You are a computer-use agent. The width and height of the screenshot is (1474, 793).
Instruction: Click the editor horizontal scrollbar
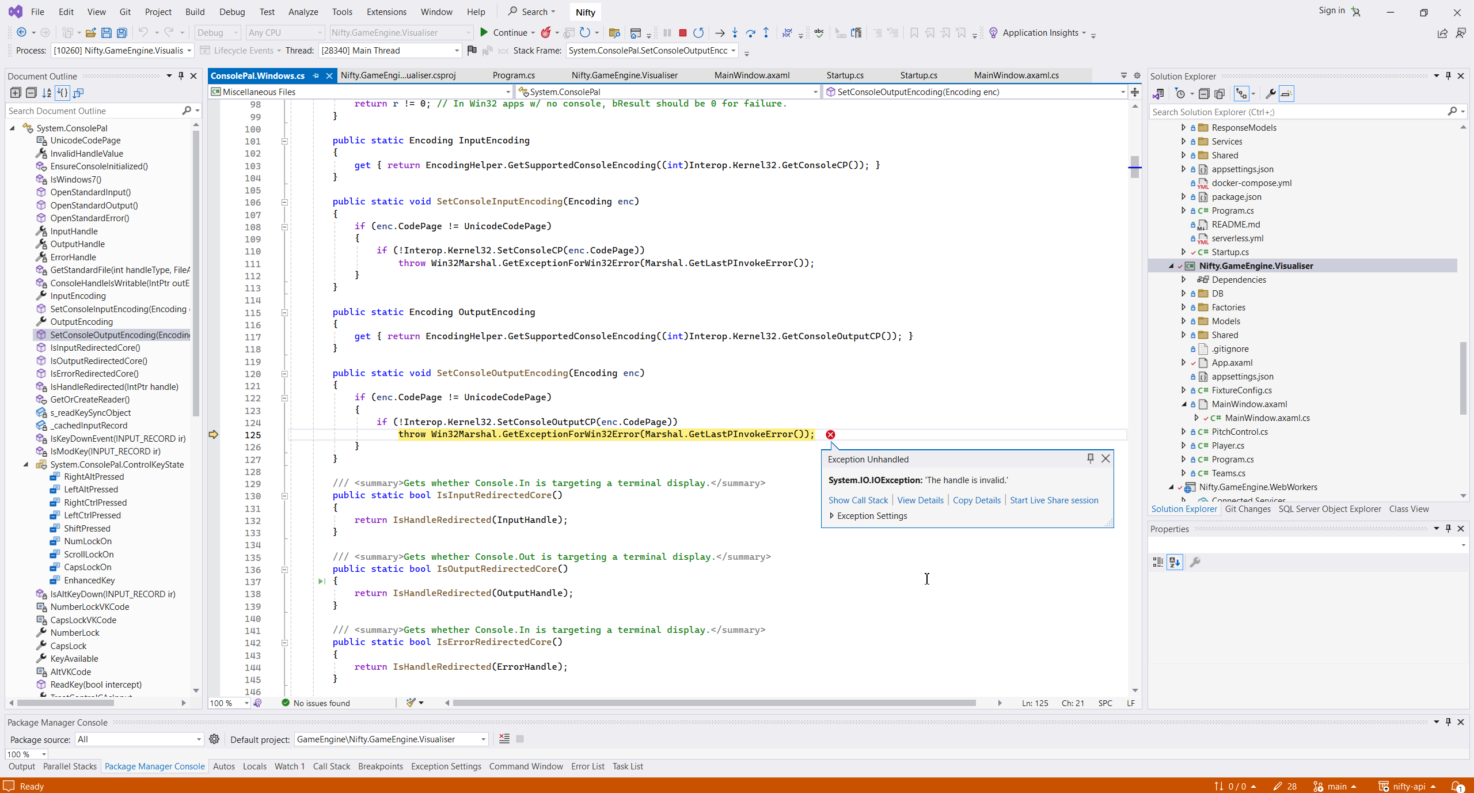pyautogui.click(x=714, y=703)
